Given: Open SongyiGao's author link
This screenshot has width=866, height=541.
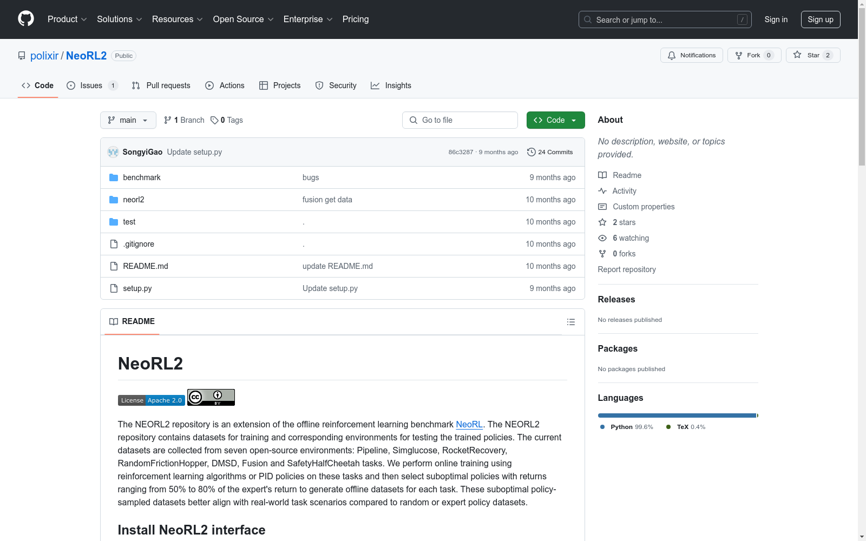Looking at the screenshot, I should pos(142,152).
